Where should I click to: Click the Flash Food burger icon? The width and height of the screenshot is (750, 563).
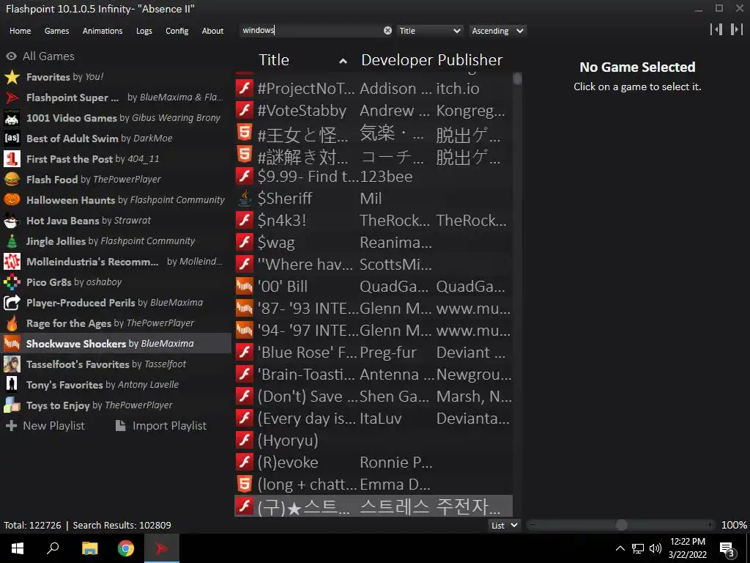12,180
